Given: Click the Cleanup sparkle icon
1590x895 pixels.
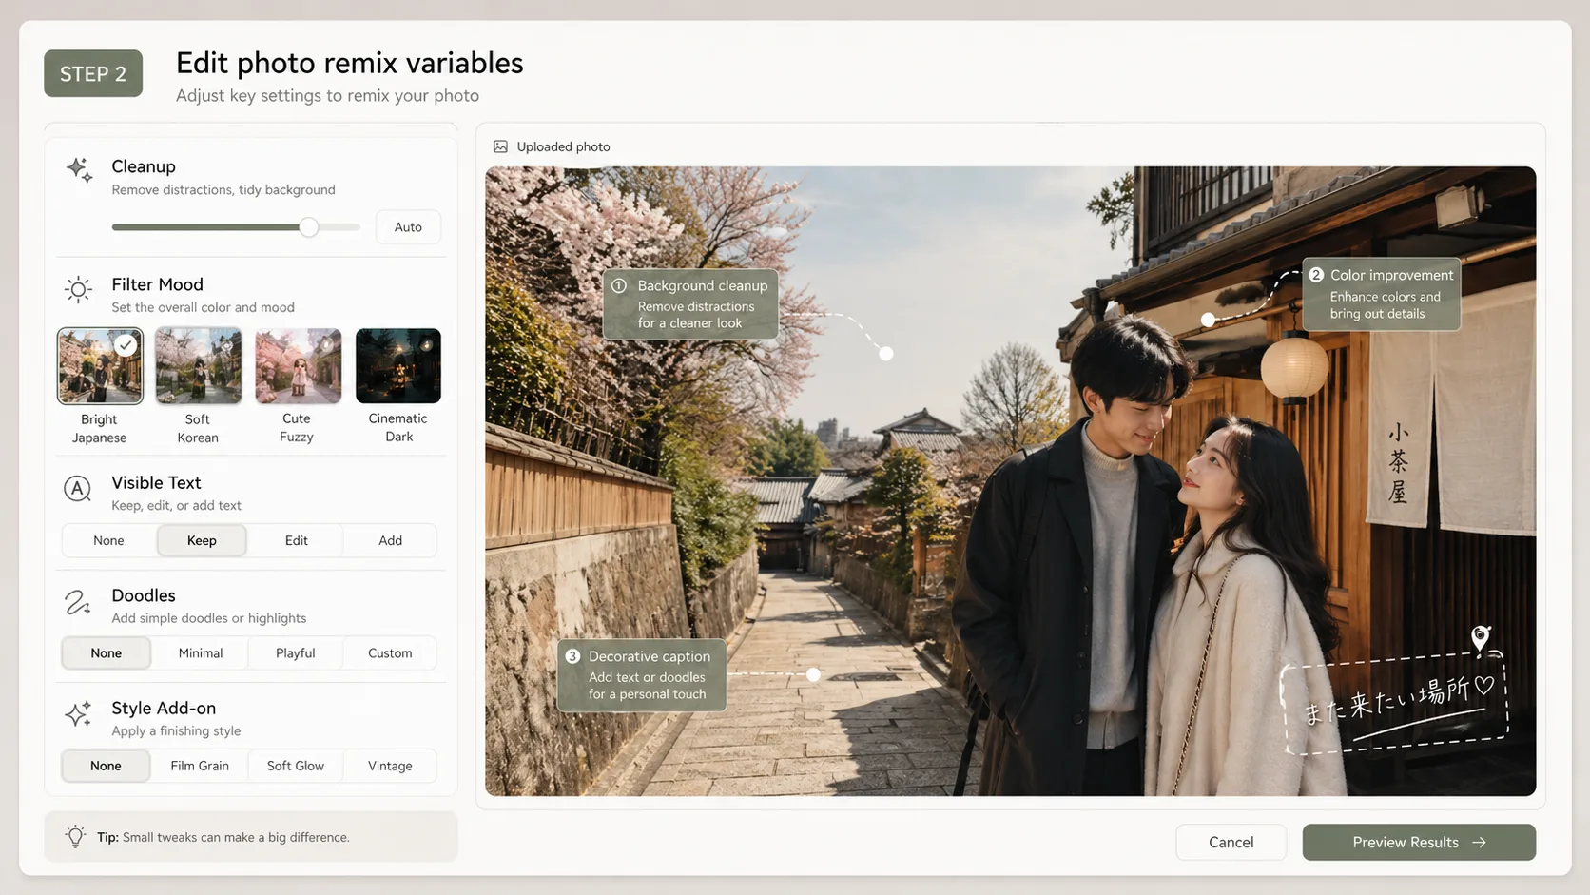Looking at the screenshot, I should coord(79,169).
